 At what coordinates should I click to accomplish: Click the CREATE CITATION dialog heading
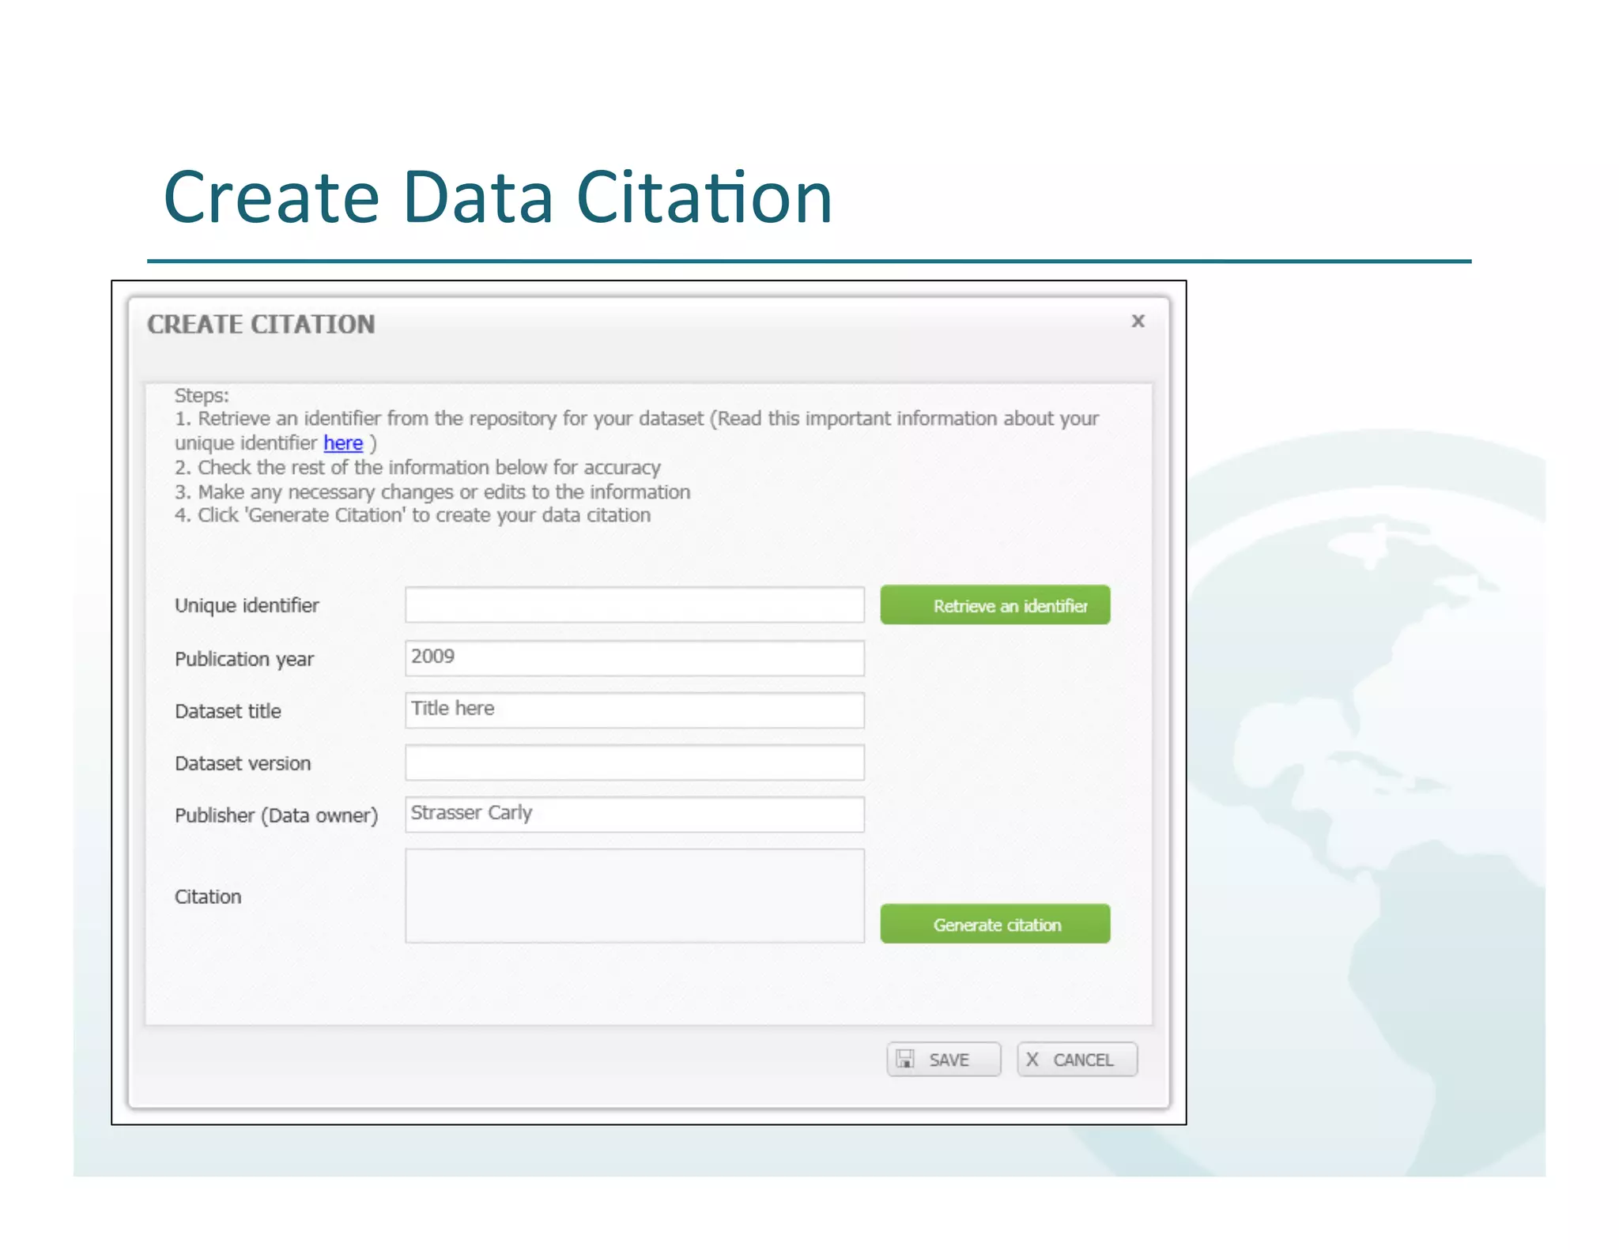pos(261,324)
